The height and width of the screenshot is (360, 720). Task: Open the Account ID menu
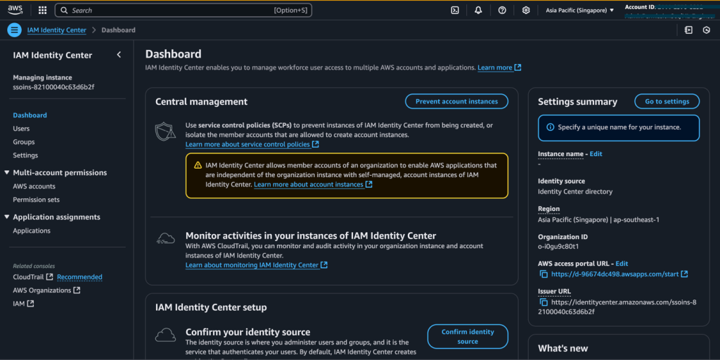click(670, 10)
